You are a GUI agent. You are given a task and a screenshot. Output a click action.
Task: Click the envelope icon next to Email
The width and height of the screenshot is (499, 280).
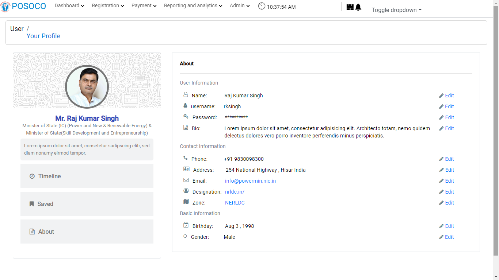point(186,180)
